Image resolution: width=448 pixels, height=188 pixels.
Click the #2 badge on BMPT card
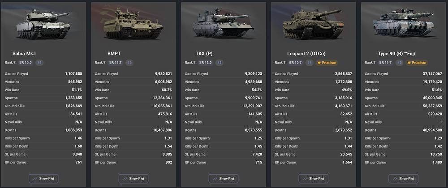[129, 63]
